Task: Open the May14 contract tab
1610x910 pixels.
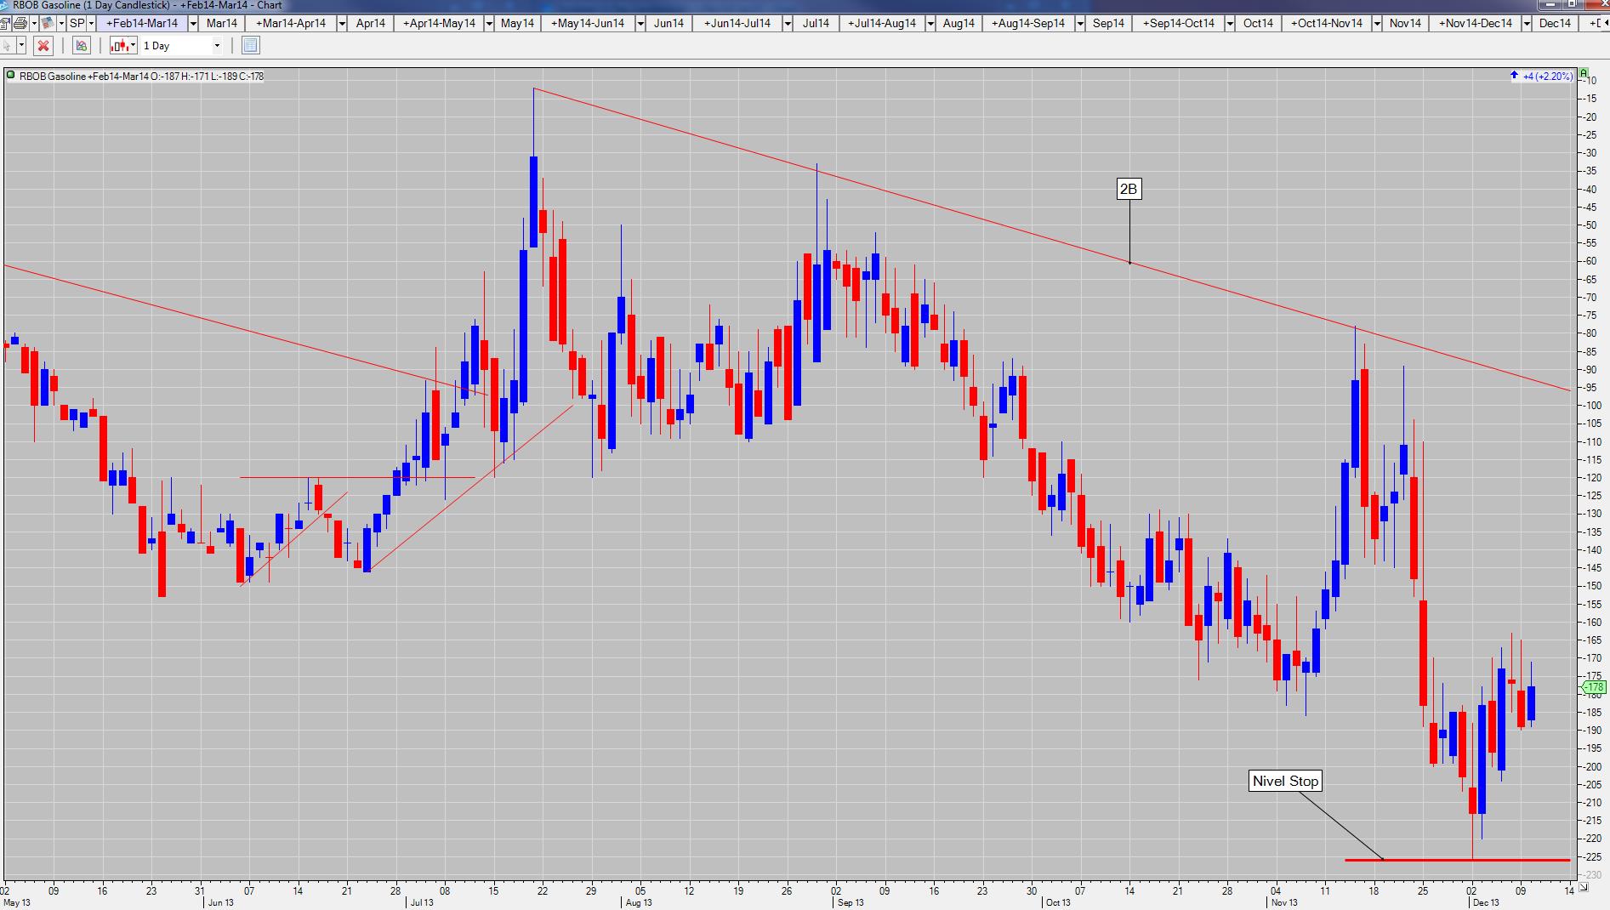Action: 517,23
